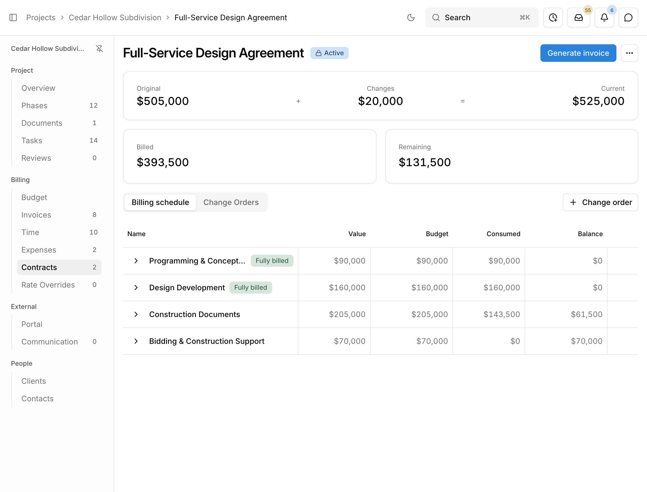Viewport: 647px width, 492px height.
Task: Add a new Change order
Action: tap(600, 202)
